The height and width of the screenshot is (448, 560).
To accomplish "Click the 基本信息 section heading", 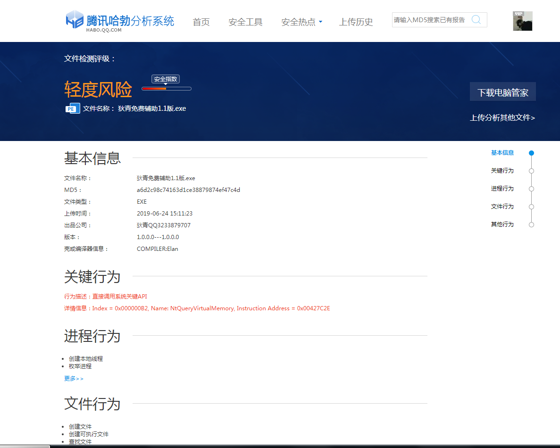I will 92,158.
